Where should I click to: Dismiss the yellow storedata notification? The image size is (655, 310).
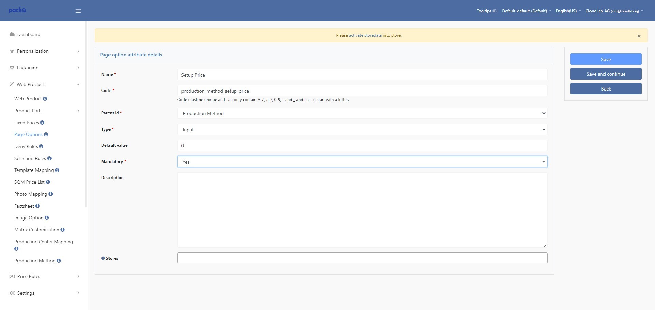(639, 36)
